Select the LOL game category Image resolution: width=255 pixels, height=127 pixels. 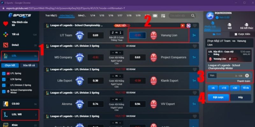(20, 56)
